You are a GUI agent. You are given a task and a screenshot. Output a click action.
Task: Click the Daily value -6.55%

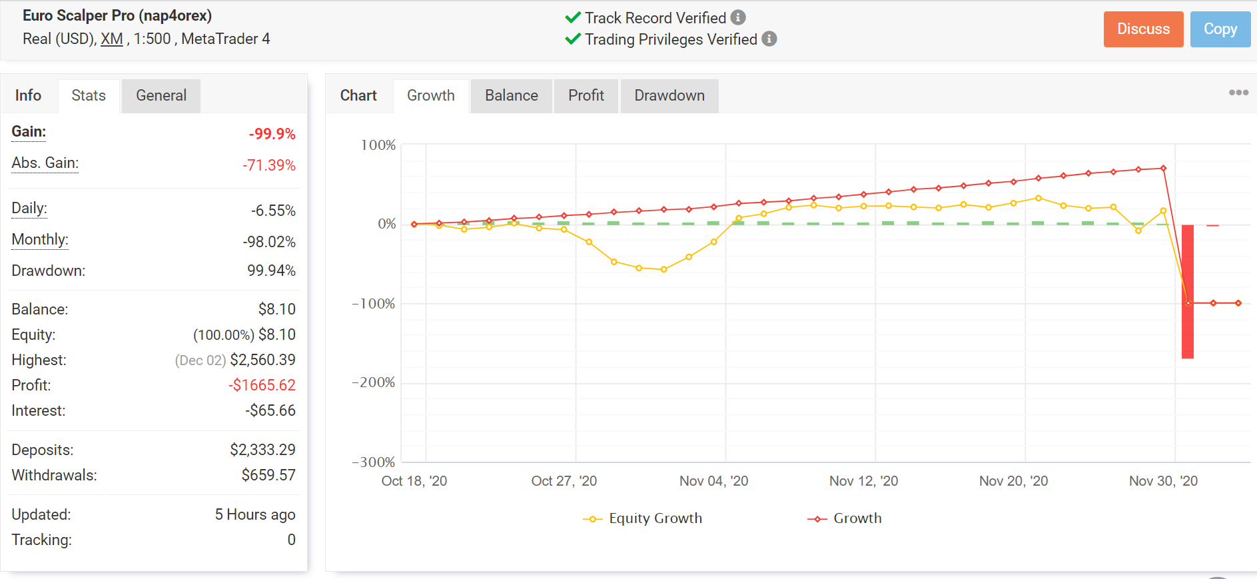(x=273, y=211)
